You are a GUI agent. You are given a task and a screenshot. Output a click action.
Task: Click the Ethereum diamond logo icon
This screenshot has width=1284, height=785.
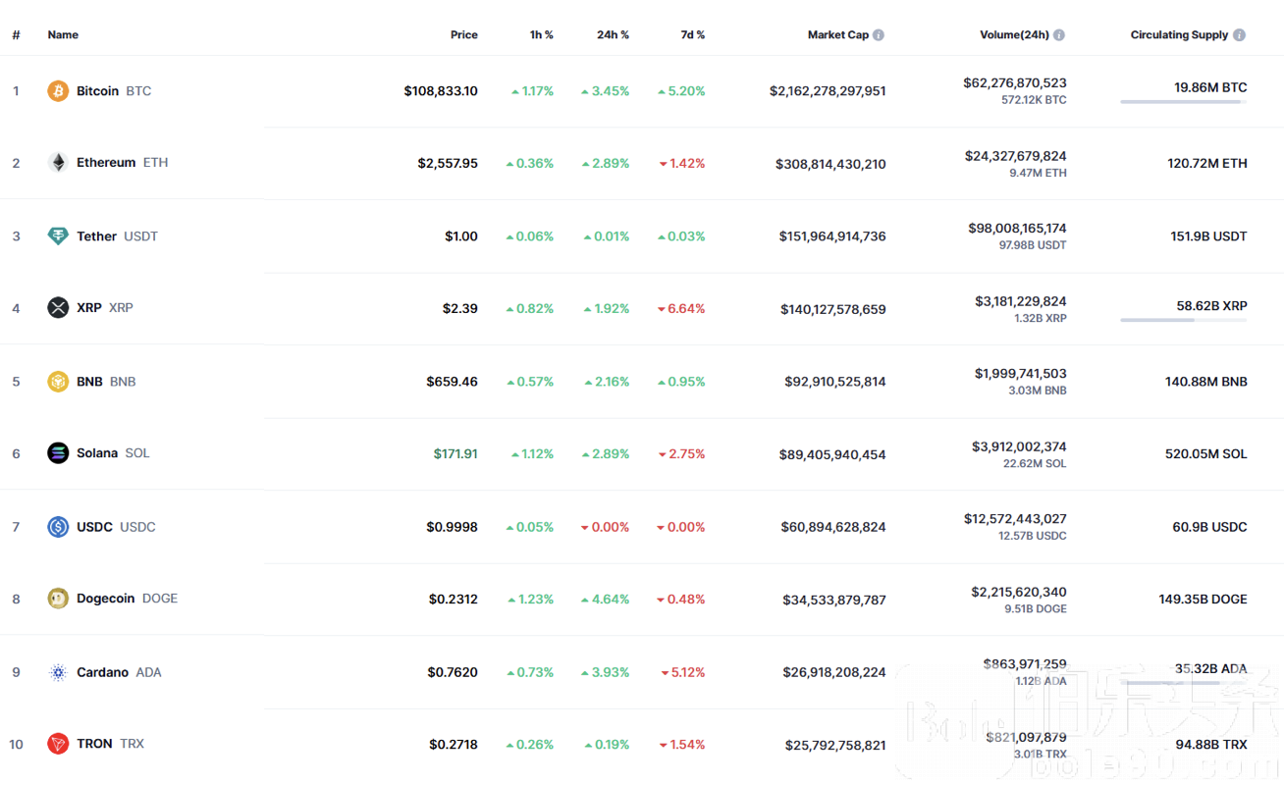[58, 163]
